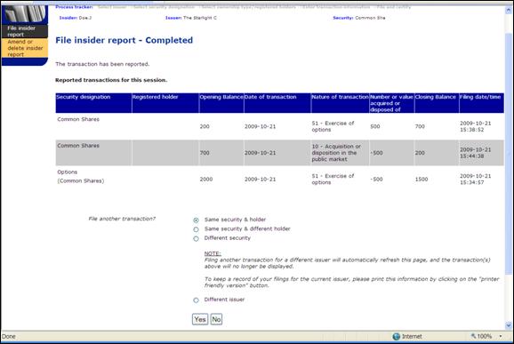
Task: Click filing time 2009-10-21 15:34:57
Action: click(x=476, y=180)
